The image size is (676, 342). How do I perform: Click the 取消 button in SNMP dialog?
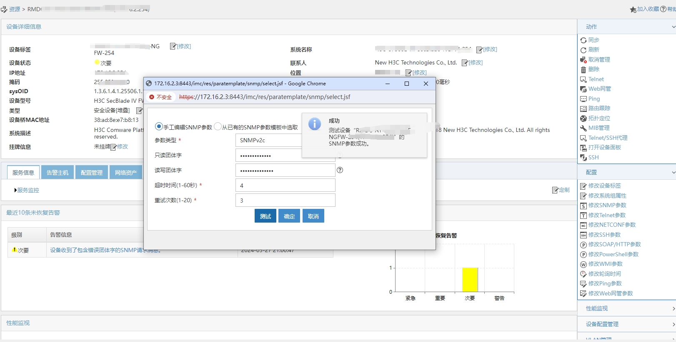313,216
